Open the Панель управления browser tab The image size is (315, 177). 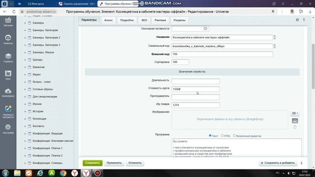tap(77, 4)
